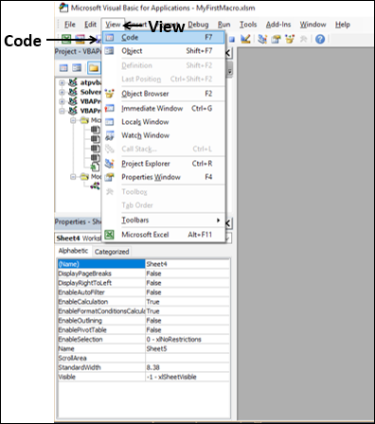Select the EnableAutoFilter property
Screen dimensions: 375x424
[101, 292]
